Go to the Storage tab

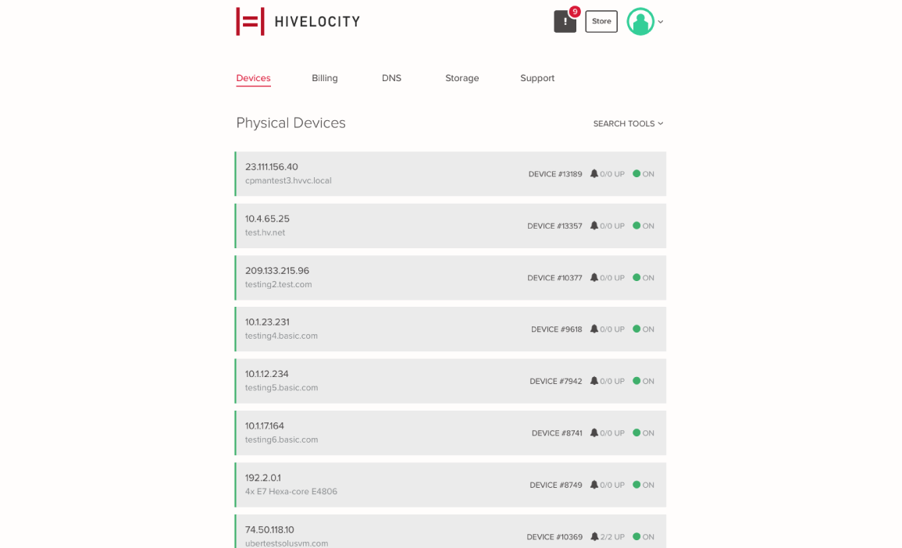(x=462, y=78)
